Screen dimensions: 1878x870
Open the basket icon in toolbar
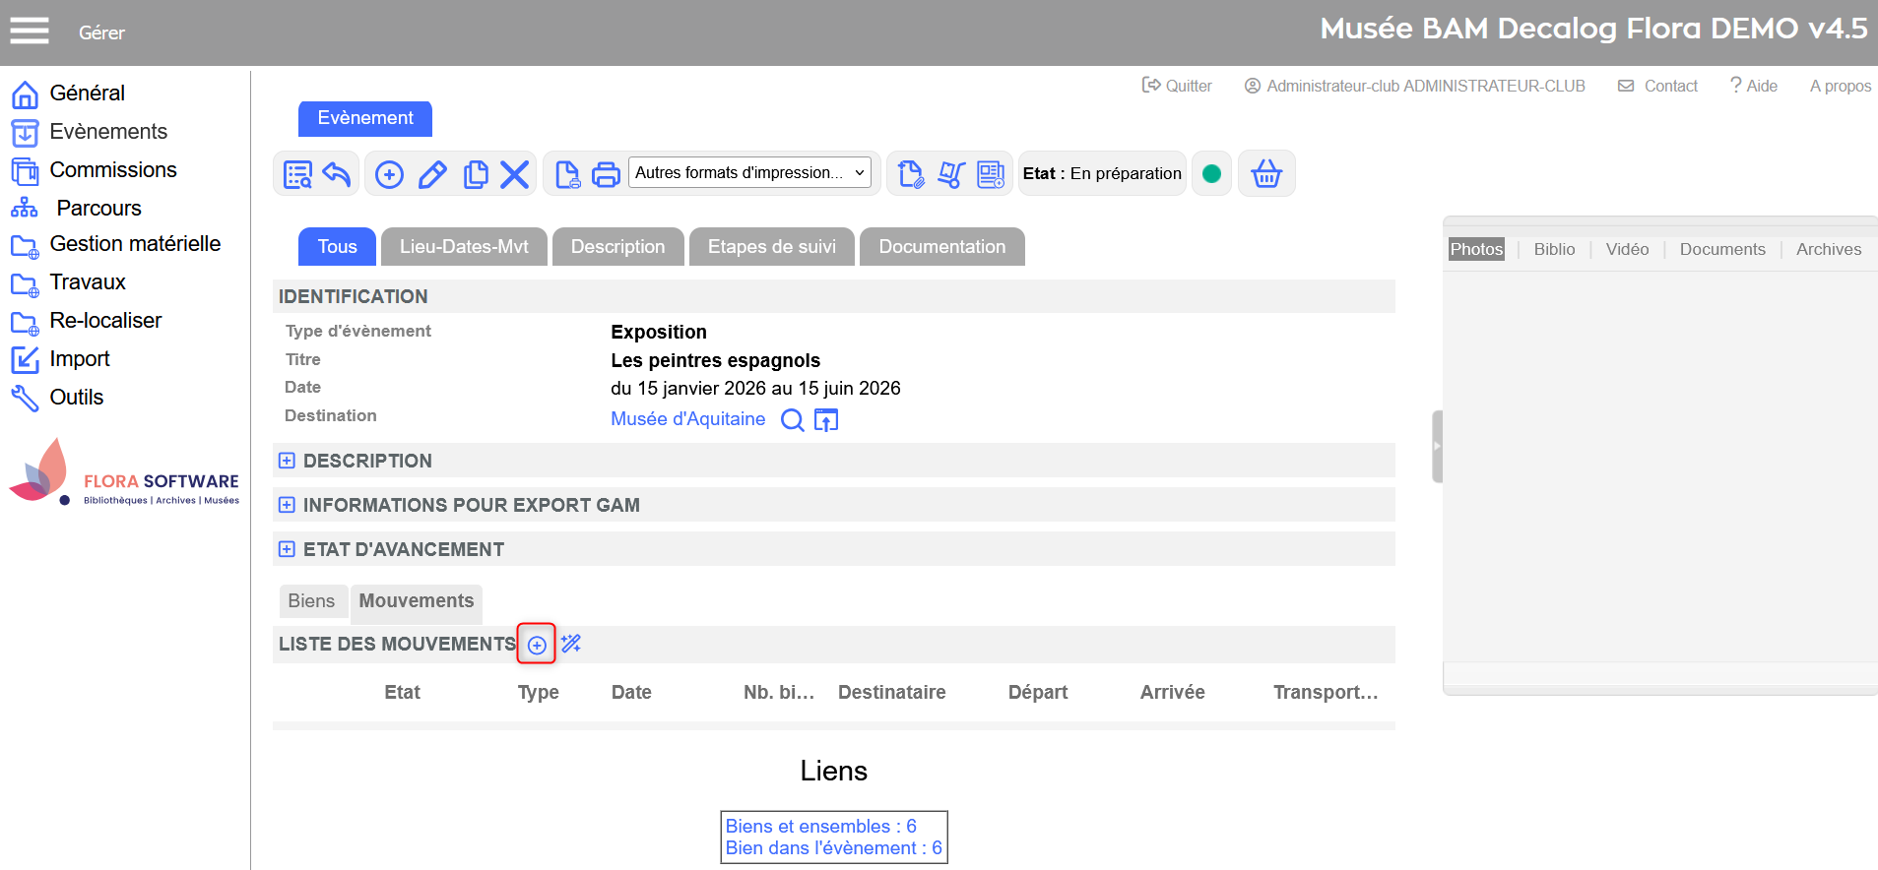1265,174
